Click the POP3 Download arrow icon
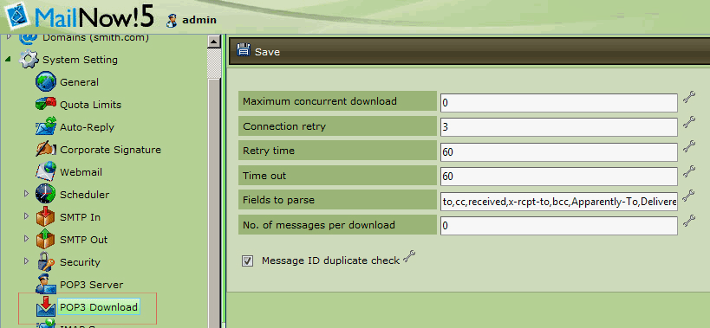This screenshot has height=328, width=710. [46, 306]
